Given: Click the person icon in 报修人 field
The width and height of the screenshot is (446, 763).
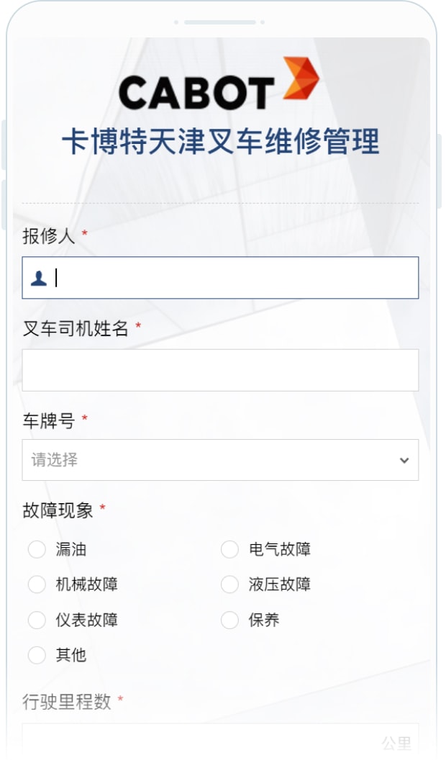Looking at the screenshot, I should [39, 279].
